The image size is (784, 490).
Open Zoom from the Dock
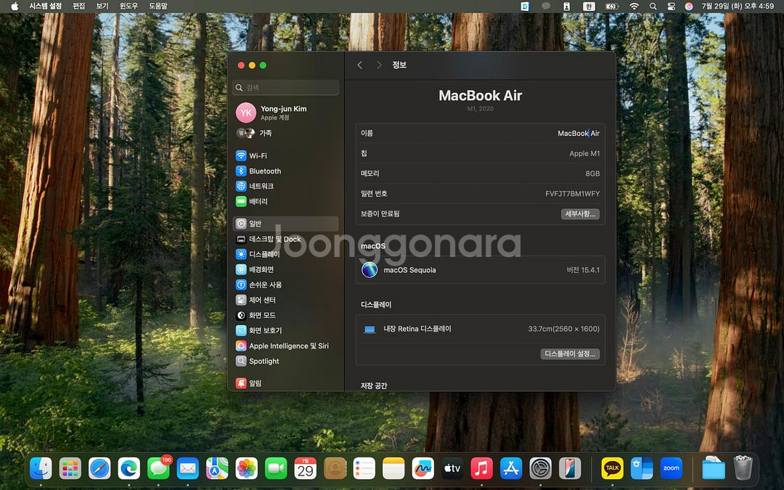671,468
